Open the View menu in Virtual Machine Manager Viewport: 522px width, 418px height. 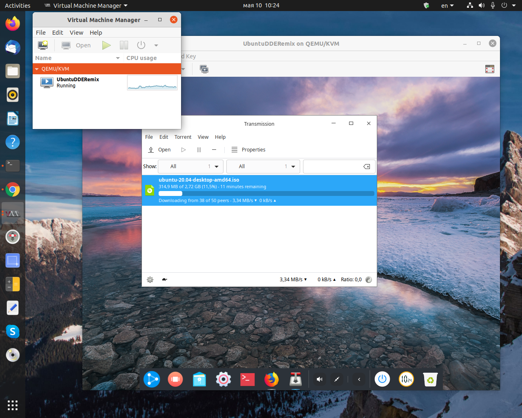[76, 32]
